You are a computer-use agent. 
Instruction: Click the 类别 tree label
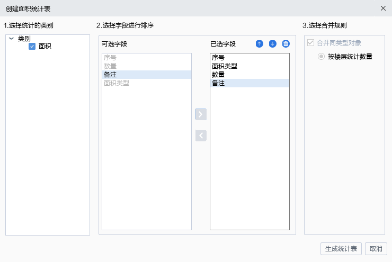24,39
